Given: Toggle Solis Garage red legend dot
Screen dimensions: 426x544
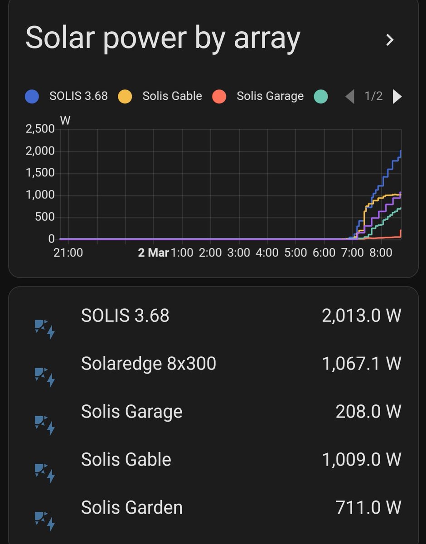Looking at the screenshot, I should coord(219,97).
